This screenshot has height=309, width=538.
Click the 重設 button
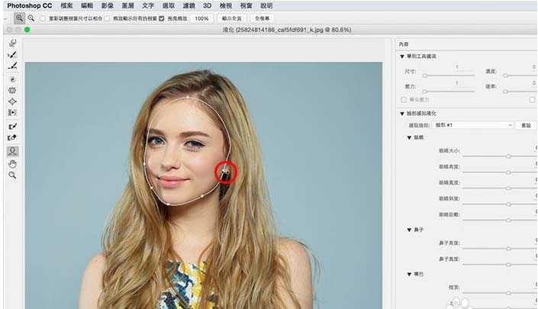(x=527, y=124)
